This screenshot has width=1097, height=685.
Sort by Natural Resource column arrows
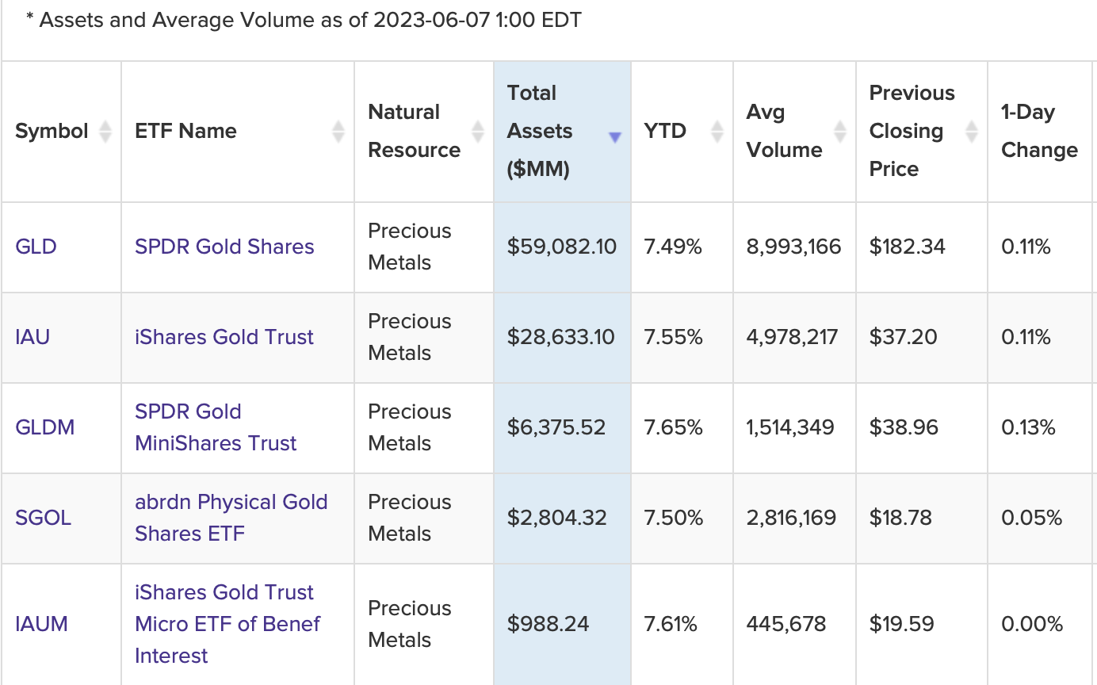(478, 132)
